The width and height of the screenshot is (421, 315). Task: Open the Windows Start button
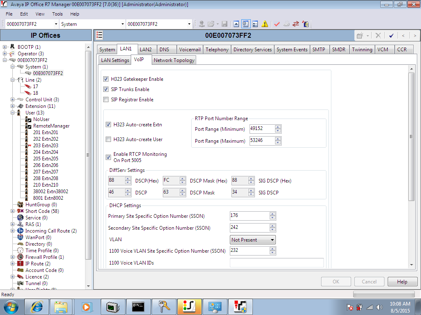click(x=11, y=307)
